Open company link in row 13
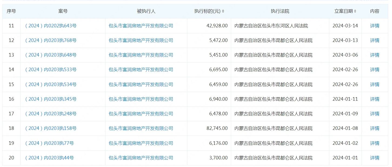 point(141,55)
